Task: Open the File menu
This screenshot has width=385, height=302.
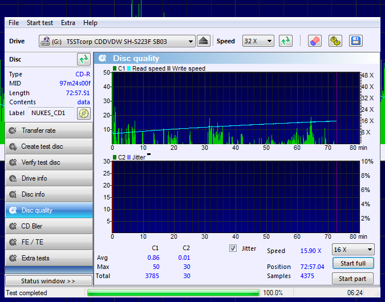Action: 14,23
